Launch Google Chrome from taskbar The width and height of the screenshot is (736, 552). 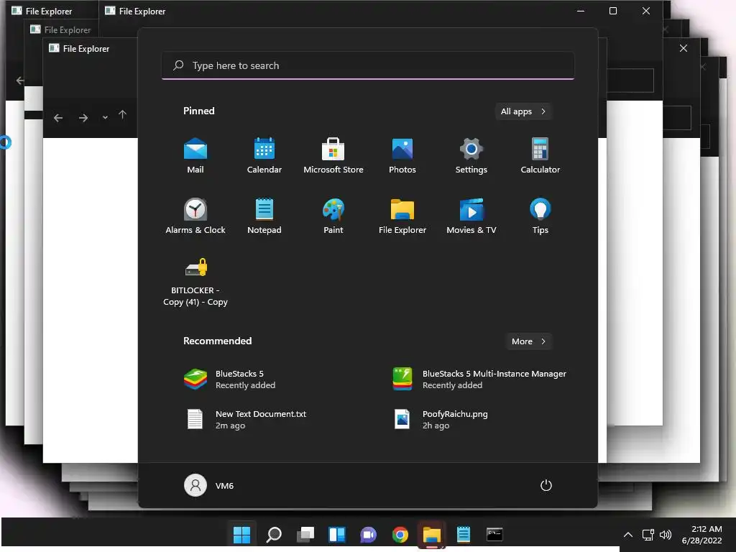pyautogui.click(x=400, y=534)
